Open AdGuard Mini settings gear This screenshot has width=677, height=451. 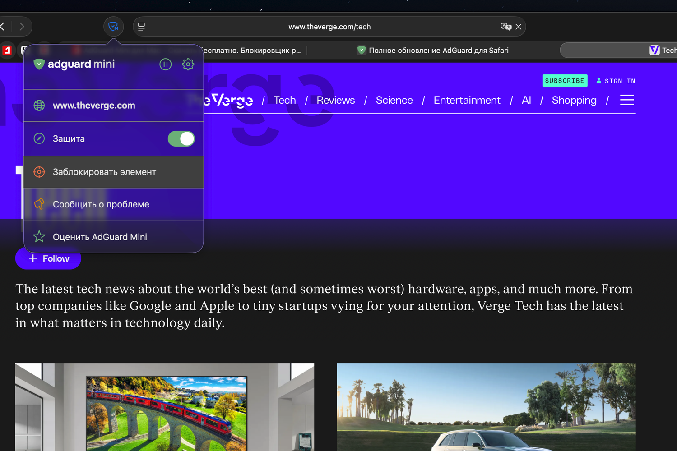(188, 64)
